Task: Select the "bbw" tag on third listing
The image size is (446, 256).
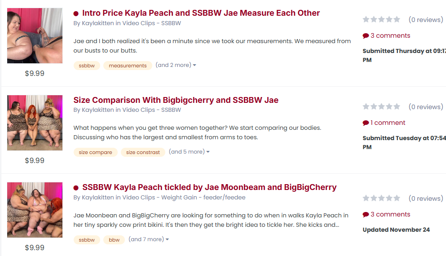Action: pyautogui.click(x=114, y=240)
